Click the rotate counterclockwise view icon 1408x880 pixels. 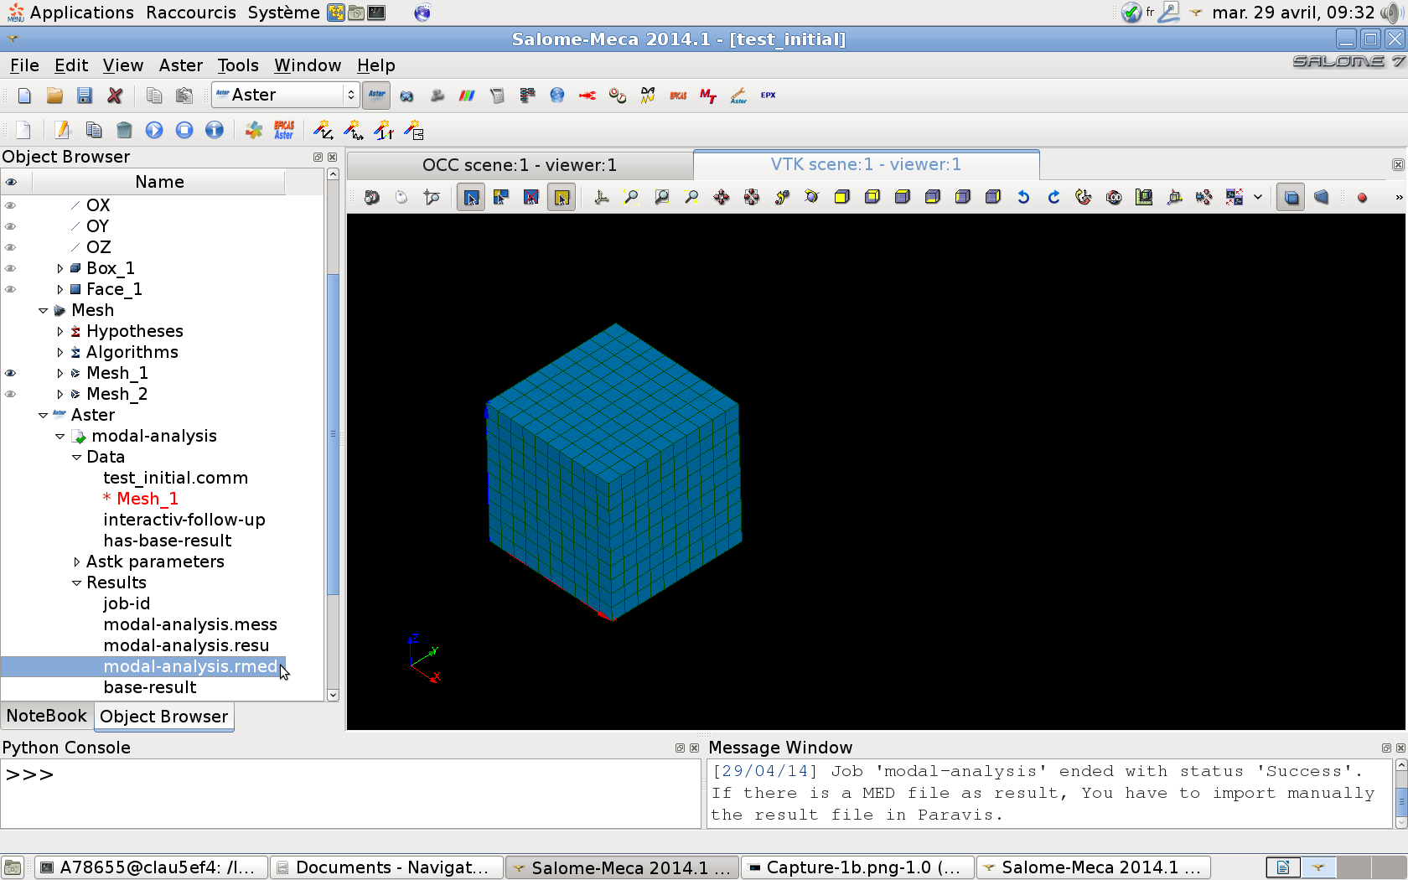coord(1023,197)
